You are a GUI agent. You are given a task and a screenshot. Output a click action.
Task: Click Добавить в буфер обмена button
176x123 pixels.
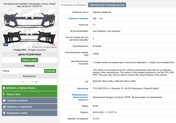pyautogui.click(x=29, y=88)
